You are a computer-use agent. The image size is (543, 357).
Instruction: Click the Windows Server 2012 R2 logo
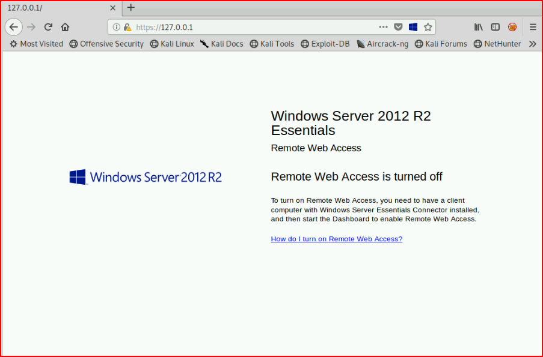pos(146,177)
